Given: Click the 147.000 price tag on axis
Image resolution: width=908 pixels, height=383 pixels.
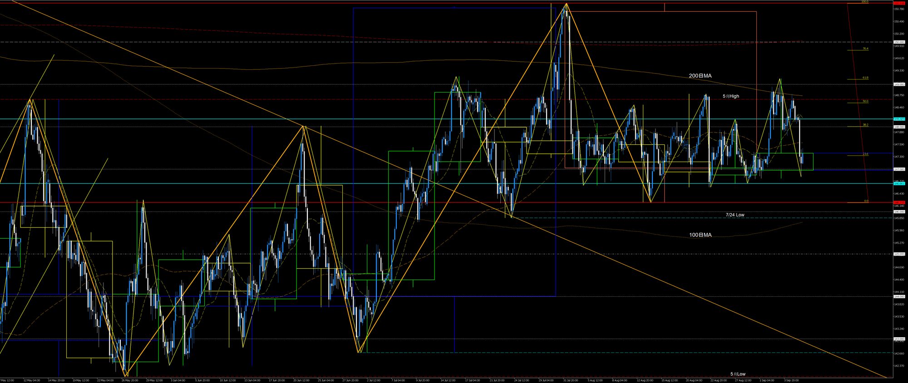Looking at the screenshot, I should click(899, 169).
